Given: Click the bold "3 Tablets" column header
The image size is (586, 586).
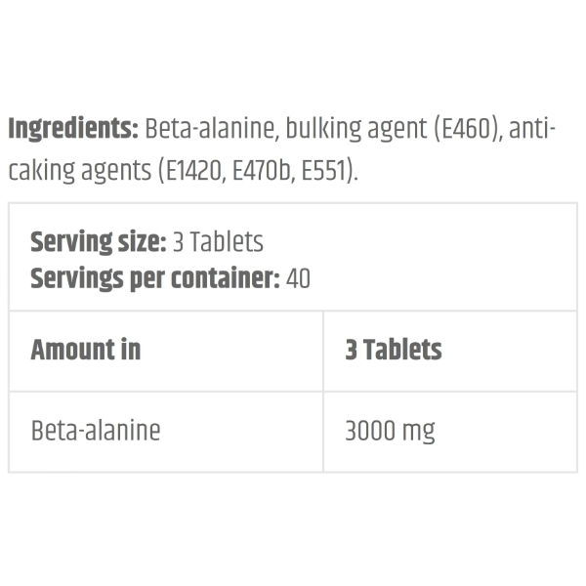Looking at the screenshot, I should click(x=394, y=350).
